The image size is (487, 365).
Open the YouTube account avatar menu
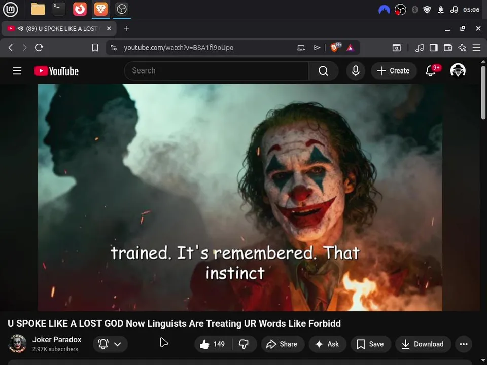(458, 70)
